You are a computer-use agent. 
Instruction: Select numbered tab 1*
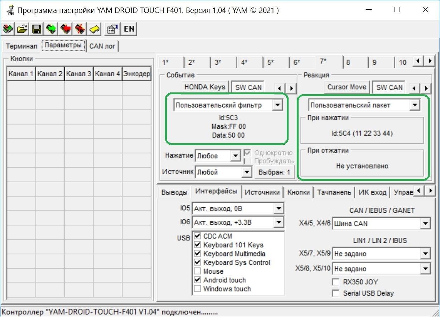171,62
